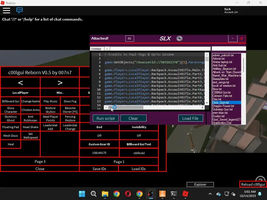Select bird_wings.txt script

tap(221, 82)
